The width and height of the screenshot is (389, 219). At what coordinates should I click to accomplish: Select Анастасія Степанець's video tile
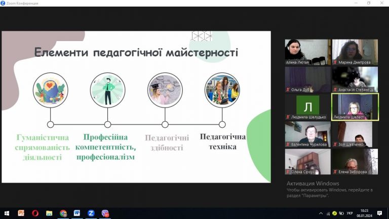pyautogui.click(x=355, y=79)
